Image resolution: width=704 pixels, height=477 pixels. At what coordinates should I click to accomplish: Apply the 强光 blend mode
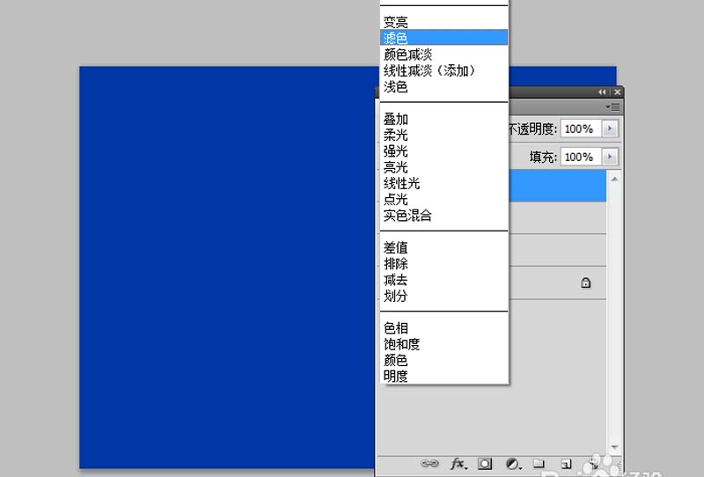point(444,150)
